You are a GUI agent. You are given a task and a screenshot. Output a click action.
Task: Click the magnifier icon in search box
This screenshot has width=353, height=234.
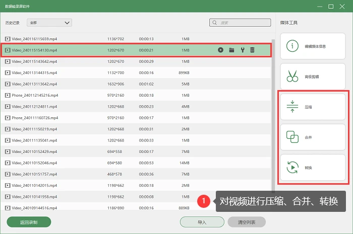tap(214, 23)
